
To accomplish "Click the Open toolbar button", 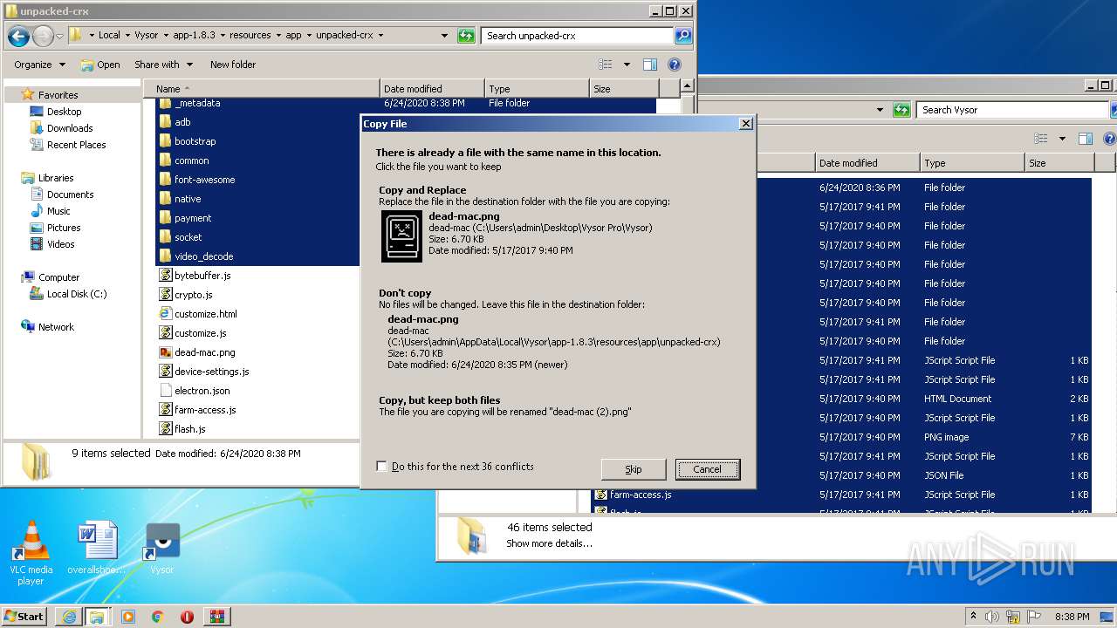I will click(x=100, y=65).
